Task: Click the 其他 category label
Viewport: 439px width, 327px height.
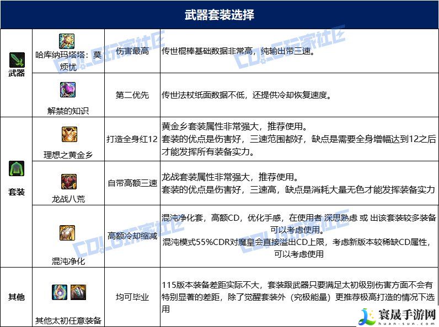Action: (17, 297)
